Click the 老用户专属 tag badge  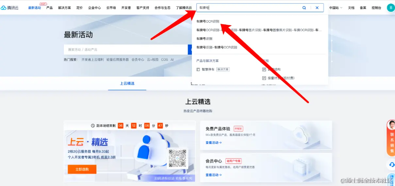tap(234, 161)
